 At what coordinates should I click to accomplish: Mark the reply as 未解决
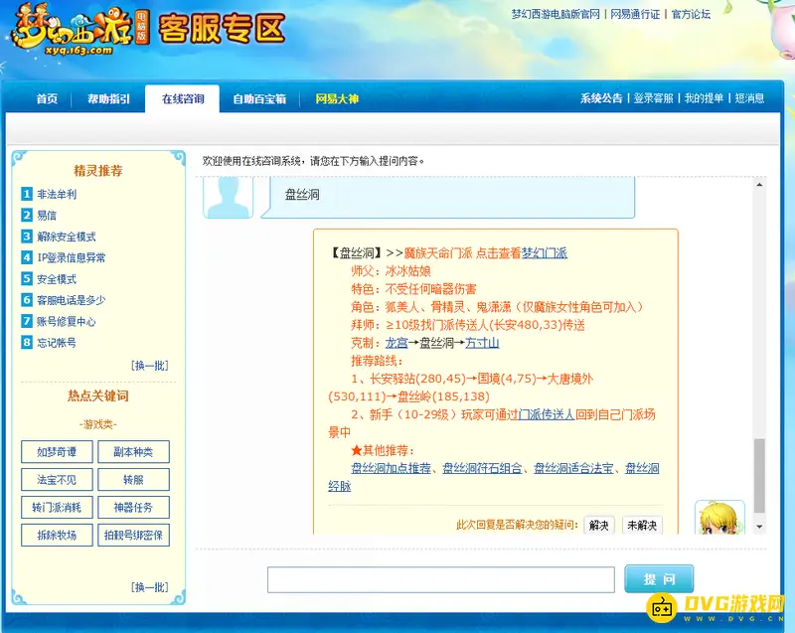pyautogui.click(x=642, y=526)
